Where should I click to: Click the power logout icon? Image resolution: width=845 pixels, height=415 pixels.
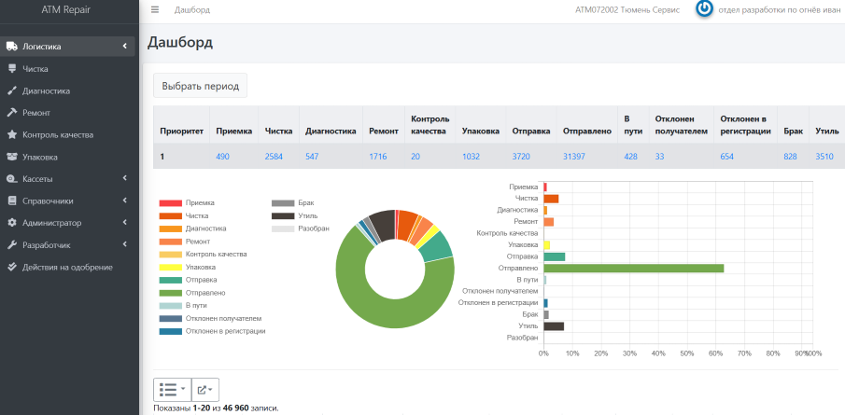(x=705, y=9)
